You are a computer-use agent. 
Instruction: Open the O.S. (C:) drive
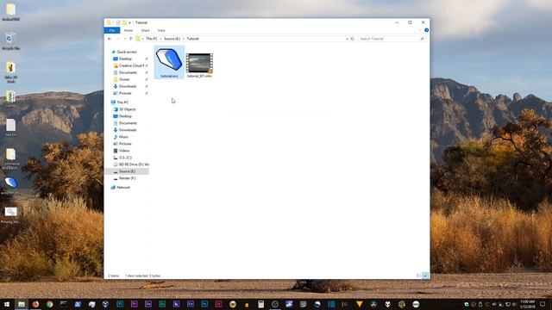(x=125, y=158)
